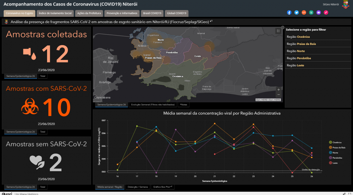Zoom in on the map
This screenshot has height=195, width=353.
coord(278,90)
